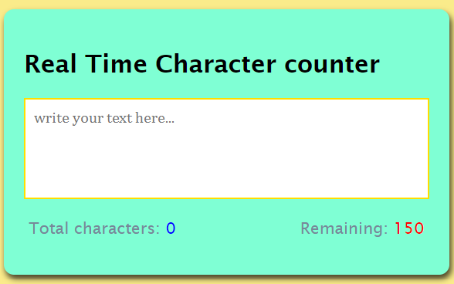Click the red 150 remaining value
The height and width of the screenshot is (284, 454).
tap(409, 228)
